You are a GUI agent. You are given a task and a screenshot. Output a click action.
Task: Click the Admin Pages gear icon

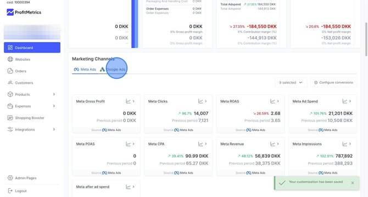click(10, 178)
